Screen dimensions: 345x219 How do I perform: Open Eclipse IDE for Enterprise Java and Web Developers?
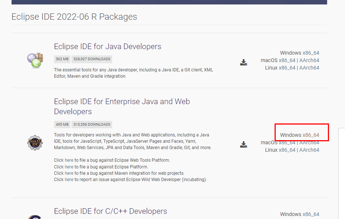pyautogui.click(x=122, y=107)
